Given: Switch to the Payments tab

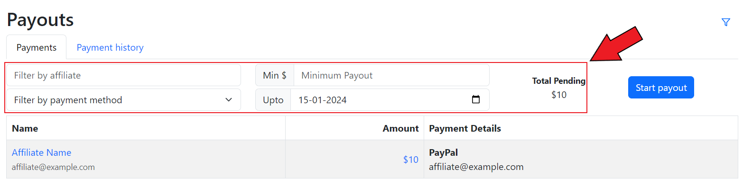Looking at the screenshot, I should (x=37, y=47).
